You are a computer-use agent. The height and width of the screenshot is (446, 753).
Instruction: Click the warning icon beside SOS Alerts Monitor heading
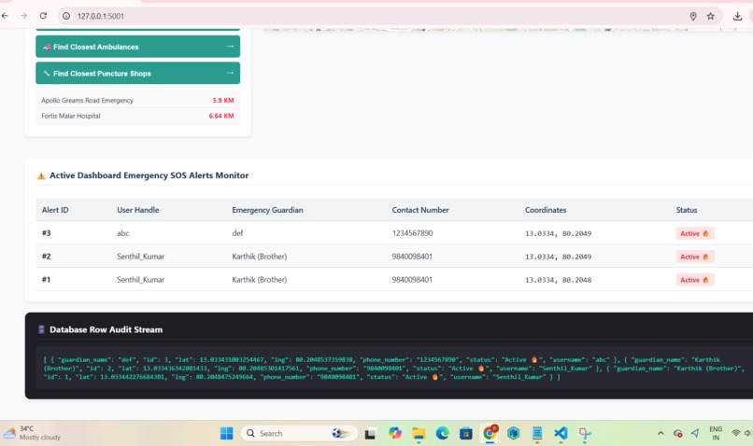click(x=41, y=176)
